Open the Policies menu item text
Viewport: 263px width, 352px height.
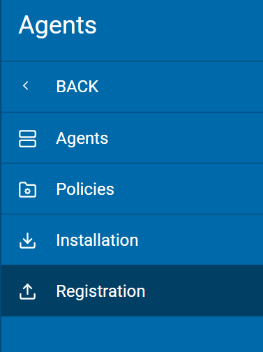(x=85, y=189)
